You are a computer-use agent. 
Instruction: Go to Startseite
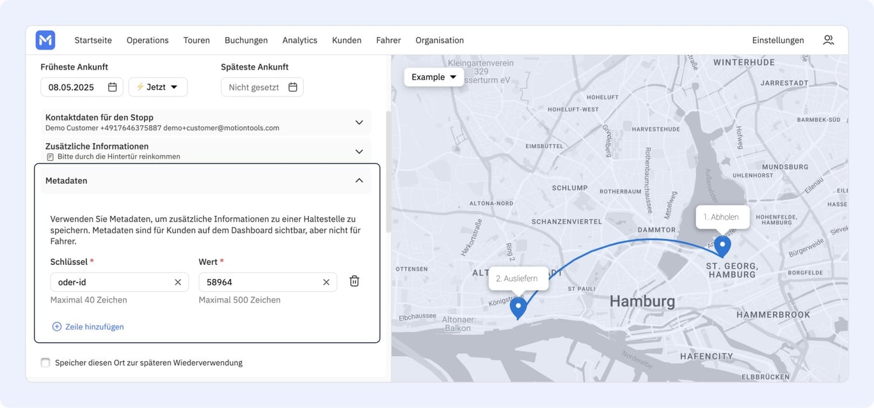(x=93, y=40)
